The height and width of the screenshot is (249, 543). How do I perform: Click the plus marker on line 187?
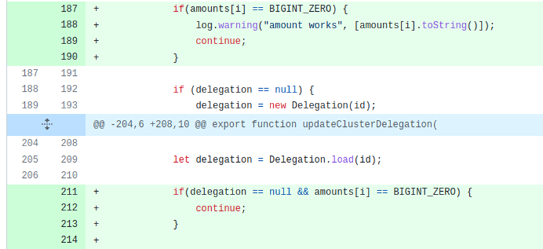coord(96,9)
